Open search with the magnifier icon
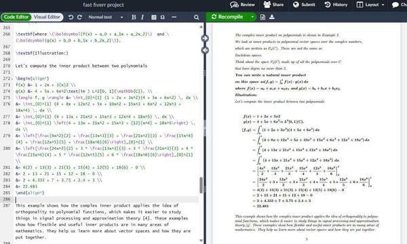Screen dimensions: 407x244 [x=197, y=17]
